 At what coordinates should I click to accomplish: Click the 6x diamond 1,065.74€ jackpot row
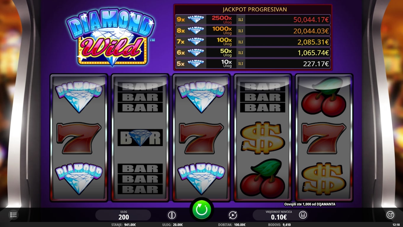(253, 53)
